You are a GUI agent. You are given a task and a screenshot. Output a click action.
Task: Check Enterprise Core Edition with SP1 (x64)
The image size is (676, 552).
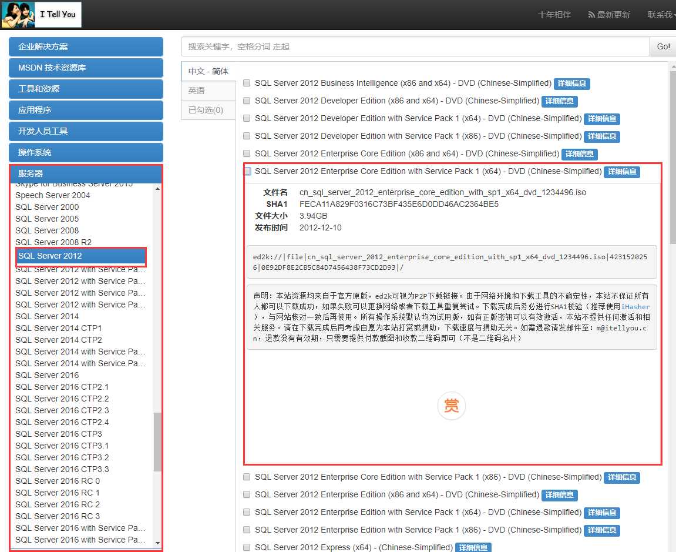(247, 171)
